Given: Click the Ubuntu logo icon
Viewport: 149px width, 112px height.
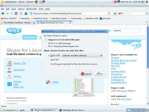Looking at the screenshot, I should (9, 63).
